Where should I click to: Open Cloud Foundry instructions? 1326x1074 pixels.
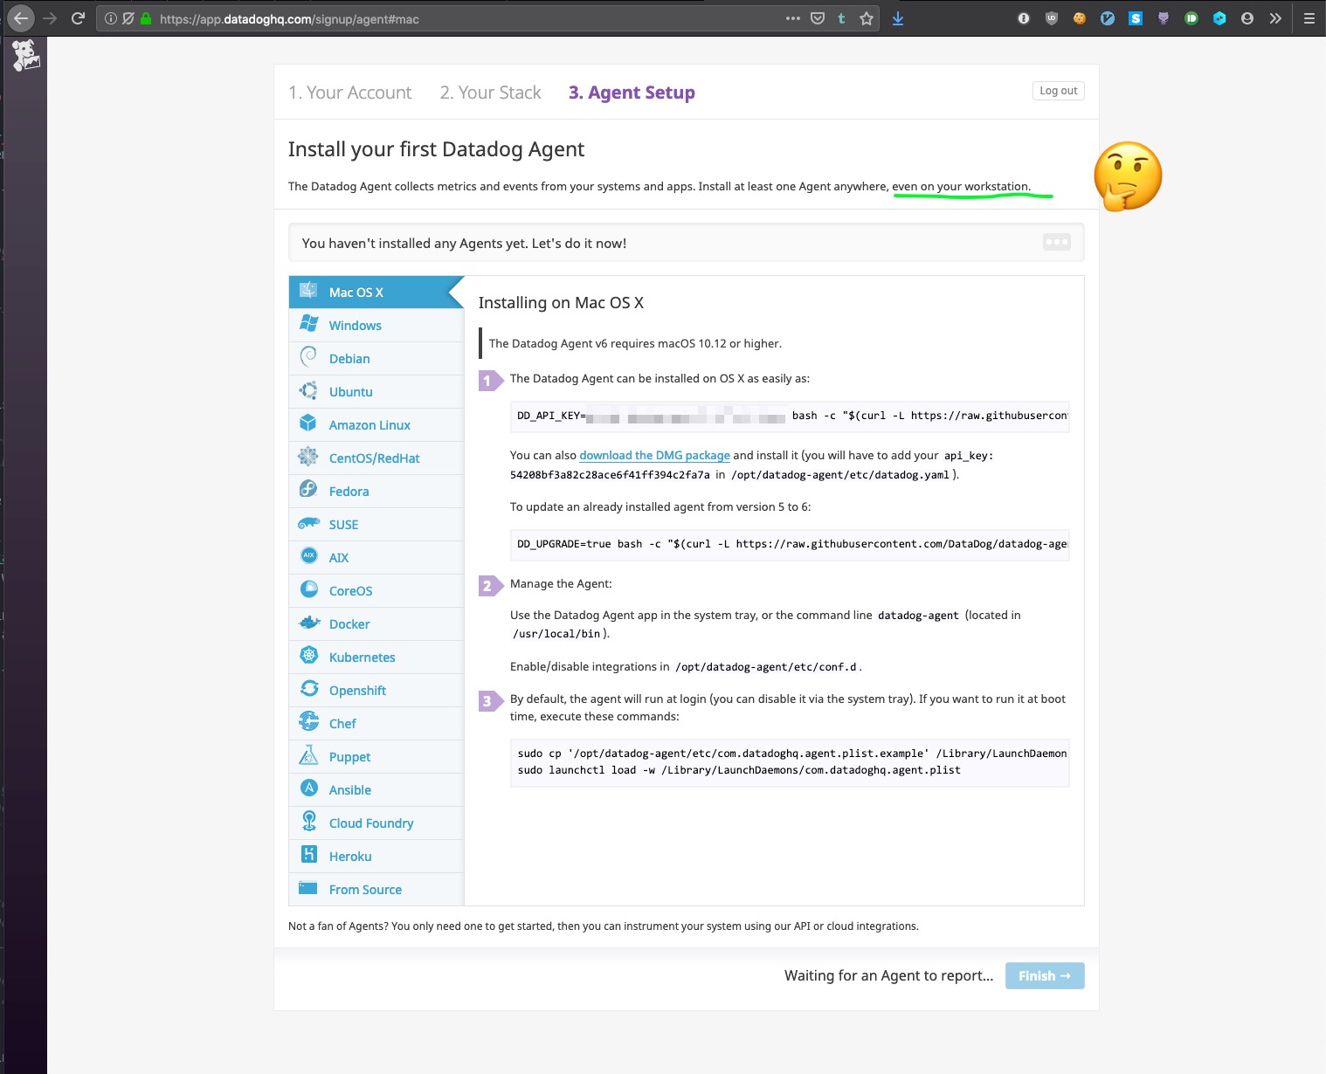click(x=376, y=823)
